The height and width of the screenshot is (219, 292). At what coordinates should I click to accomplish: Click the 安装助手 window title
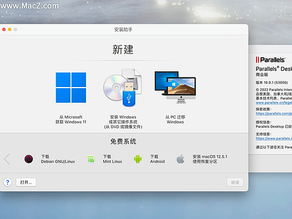[124, 30]
